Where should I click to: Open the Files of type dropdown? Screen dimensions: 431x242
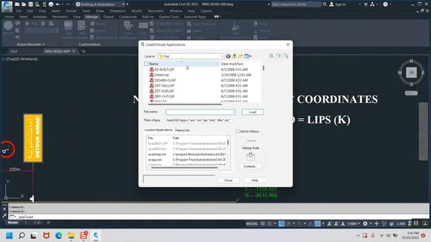233,120
